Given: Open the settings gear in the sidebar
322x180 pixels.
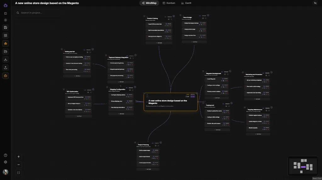Looking at the screenshot, I should [6, 162].
